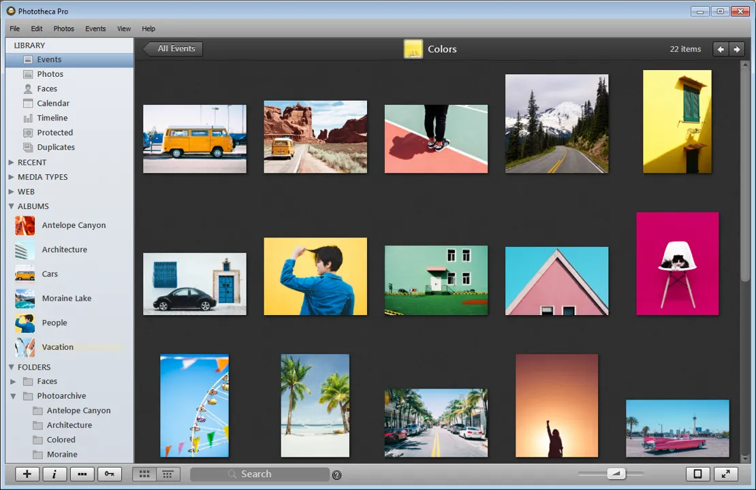Viewport: 756px width, 490px height.
Task: Click the Duplicates icon in the sidebar
Action: (x=28, y=147)
